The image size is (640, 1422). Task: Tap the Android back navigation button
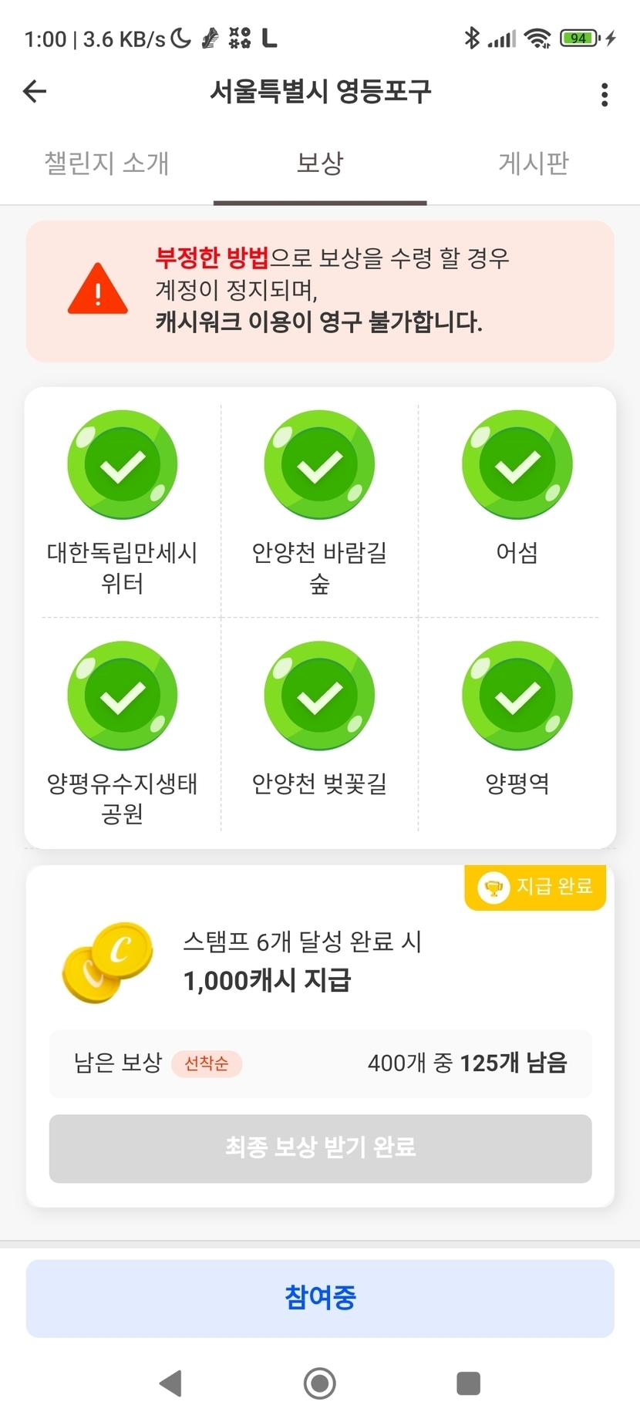(x=170, y=1383)
